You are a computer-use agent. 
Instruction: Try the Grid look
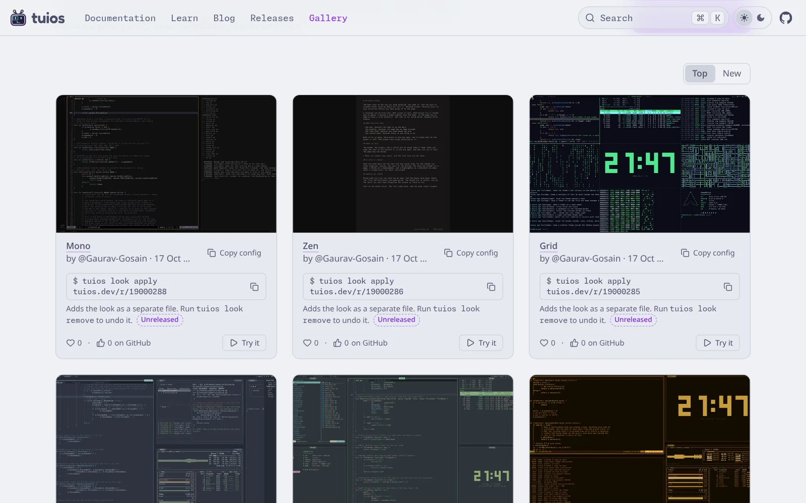pyautogui.click(x=718, y=343)
